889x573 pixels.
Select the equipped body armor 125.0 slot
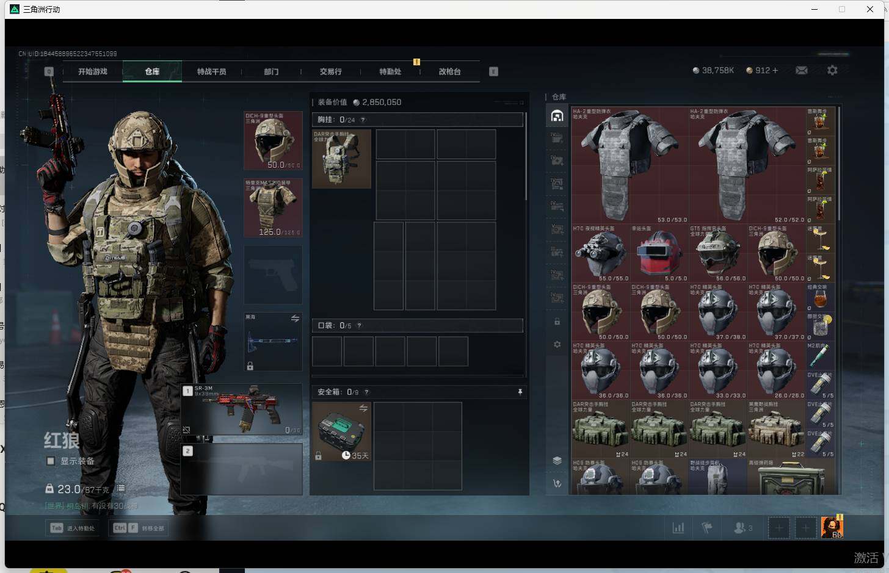pos(273,207)
